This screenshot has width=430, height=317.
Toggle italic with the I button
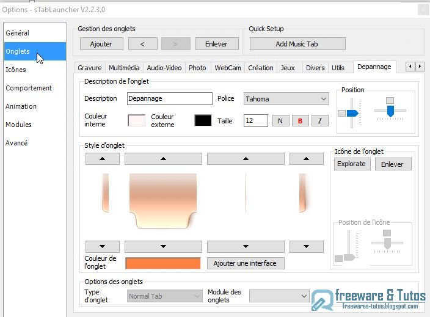point(320,121)
